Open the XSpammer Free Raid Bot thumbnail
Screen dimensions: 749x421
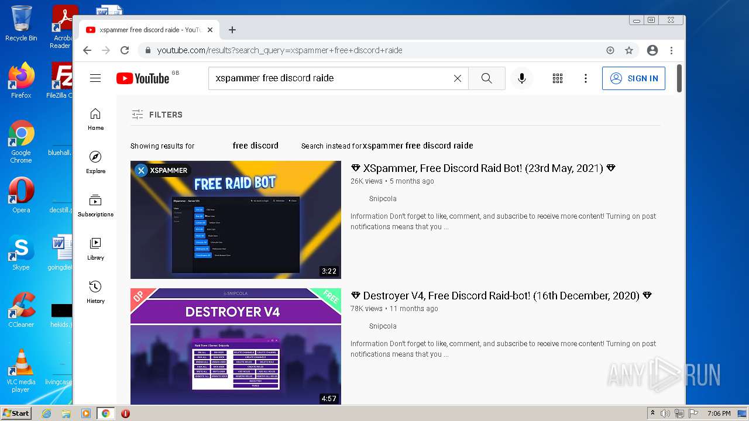tap(236, 220)
